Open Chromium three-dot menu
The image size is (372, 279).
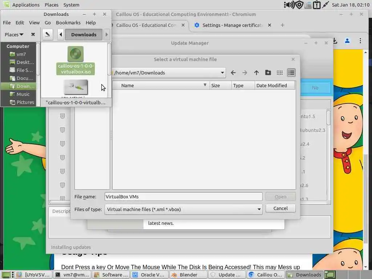click(360, 41)
